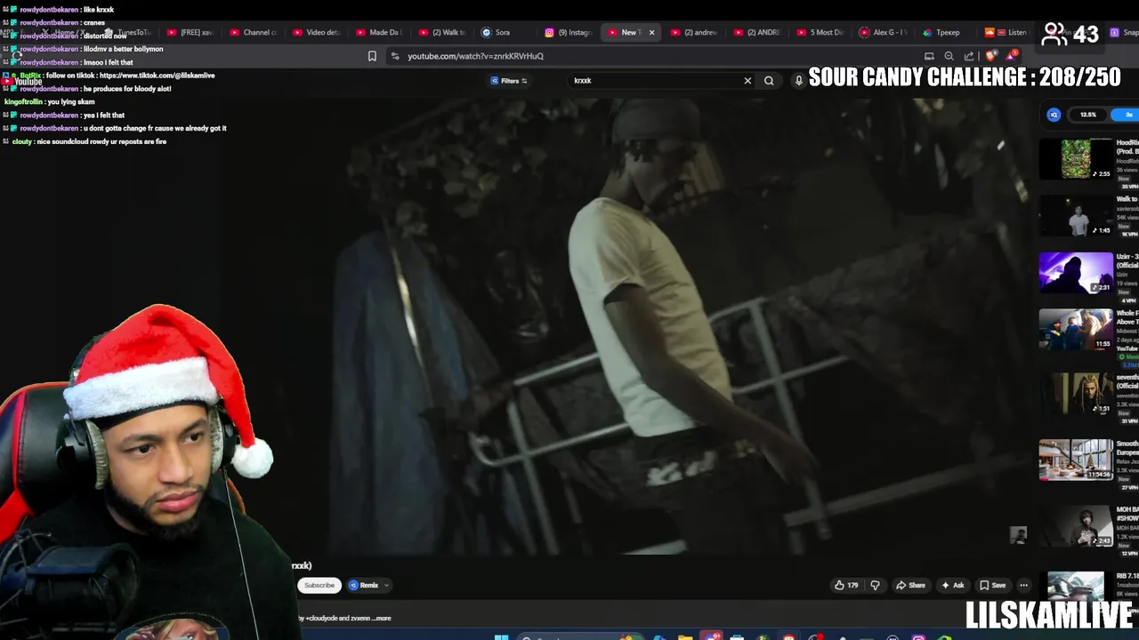Open site settings icon left of the URL
The width and height of the screenshot is (1139, 640).
coord(395,56)
